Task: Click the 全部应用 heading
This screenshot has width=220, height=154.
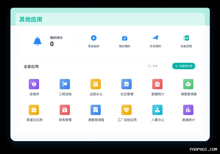Action: pyautogui.click(x=31, y=67)
